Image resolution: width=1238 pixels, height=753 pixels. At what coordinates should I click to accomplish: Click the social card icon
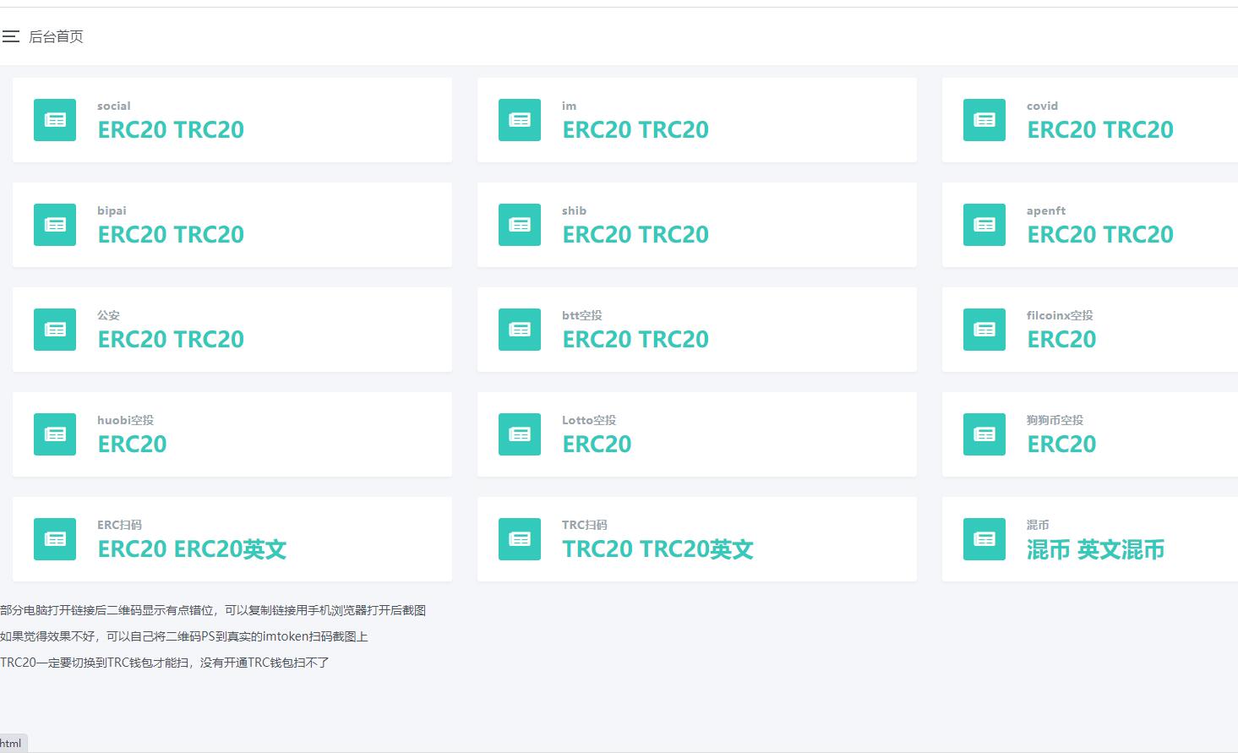55,120
